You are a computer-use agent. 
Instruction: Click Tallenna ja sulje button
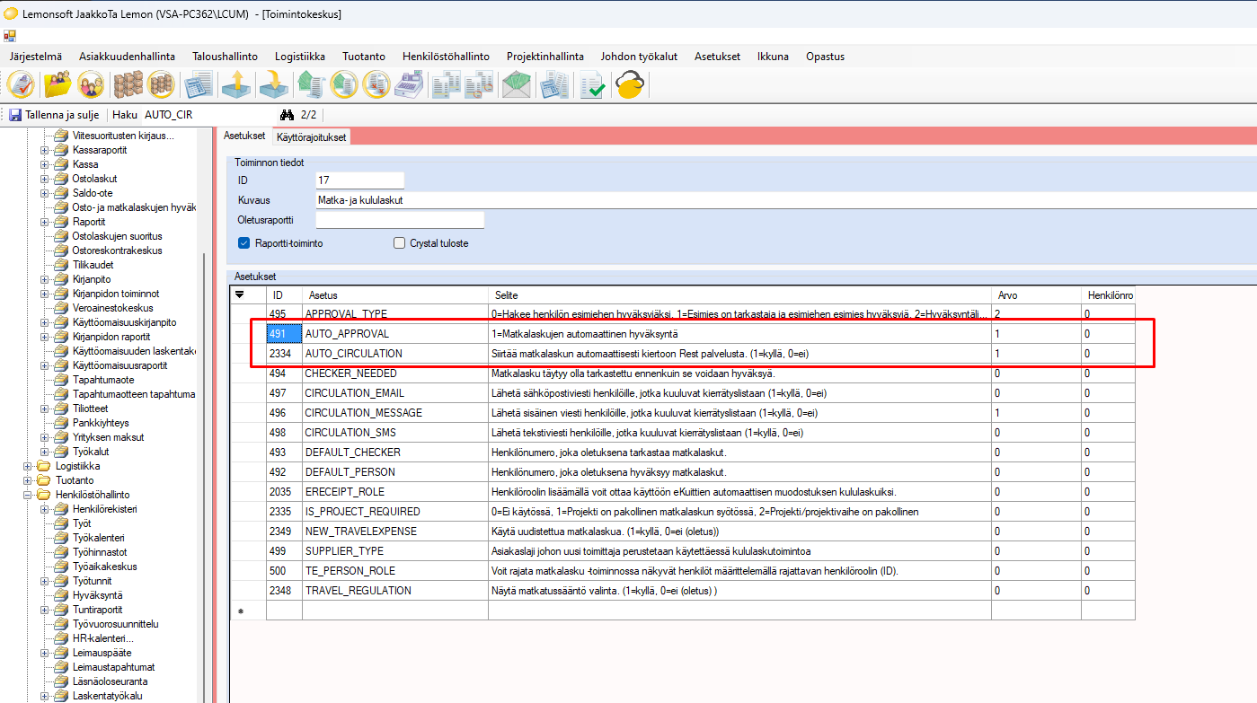point(55,115)
